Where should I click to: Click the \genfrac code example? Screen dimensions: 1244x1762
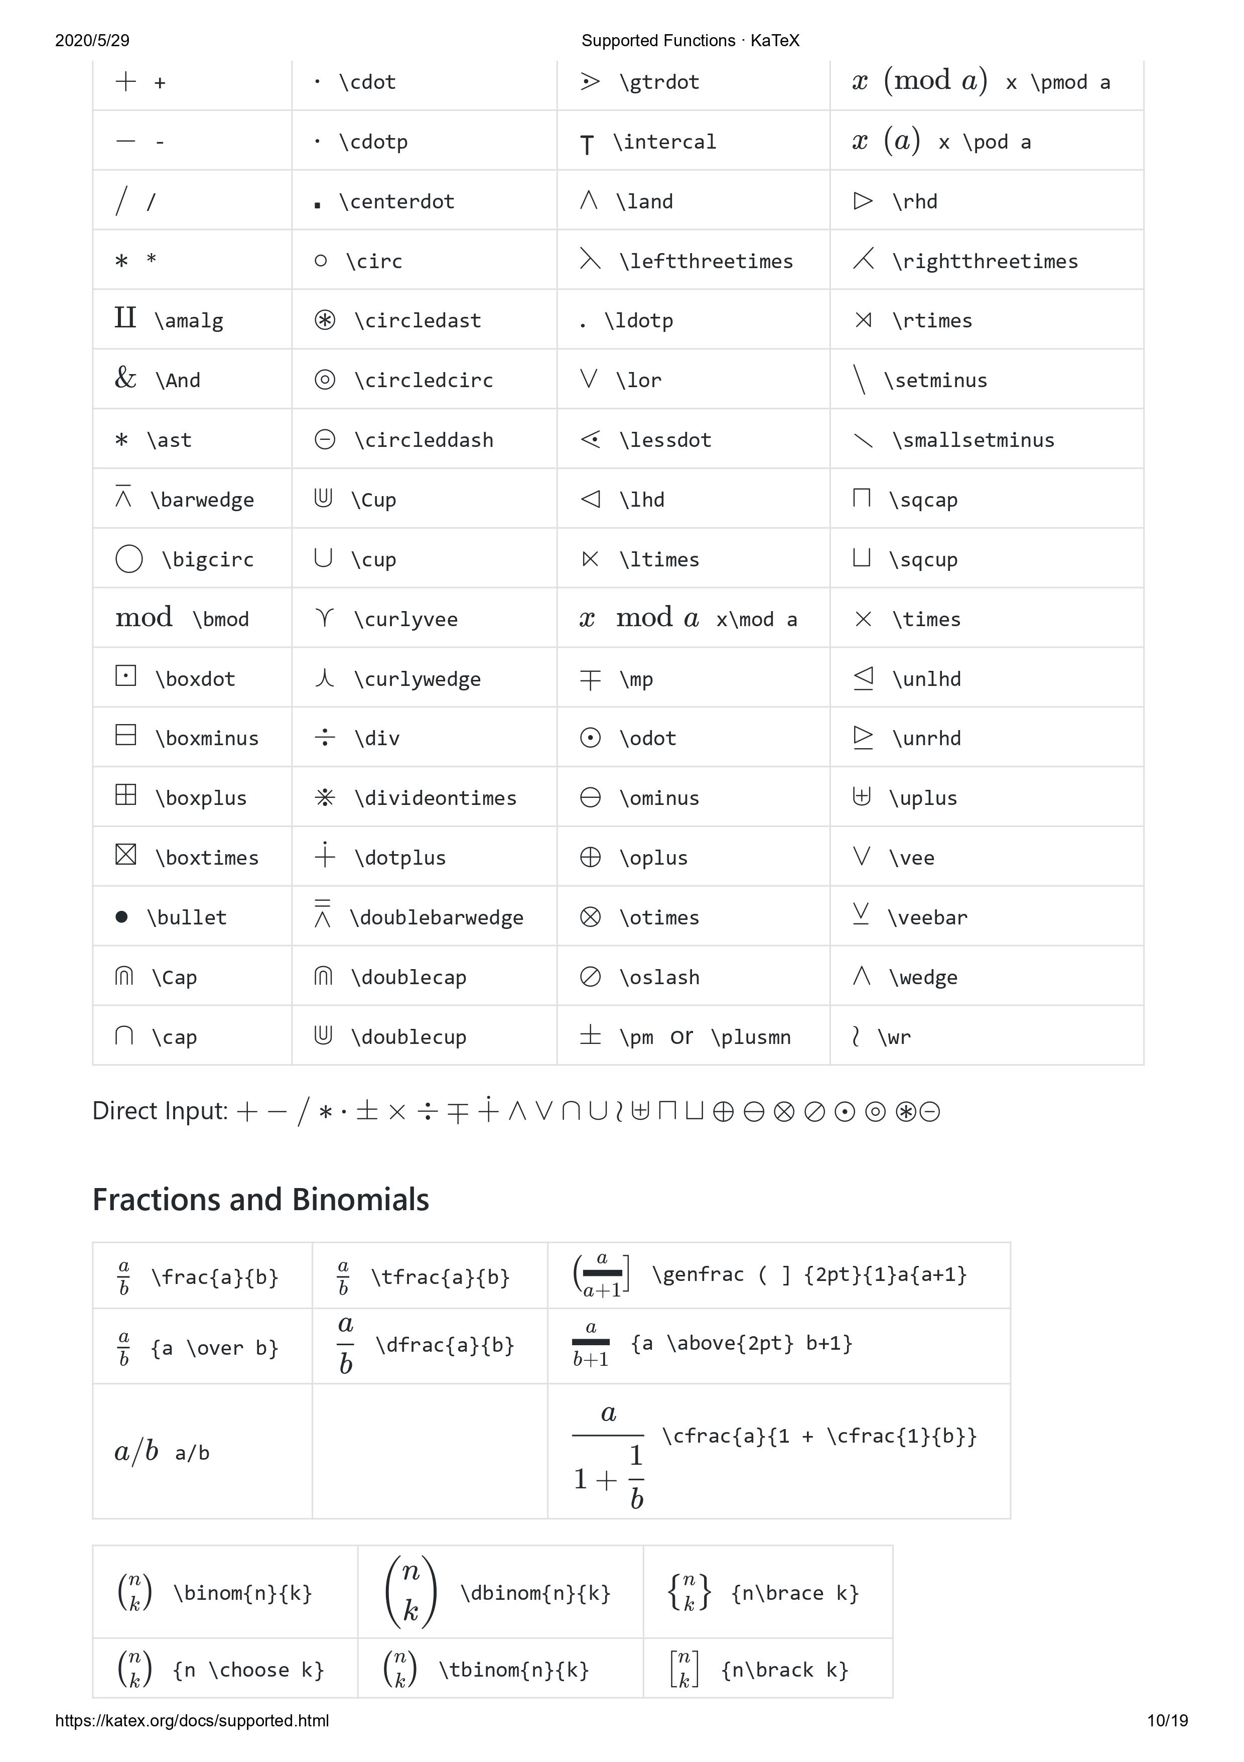809,1275
